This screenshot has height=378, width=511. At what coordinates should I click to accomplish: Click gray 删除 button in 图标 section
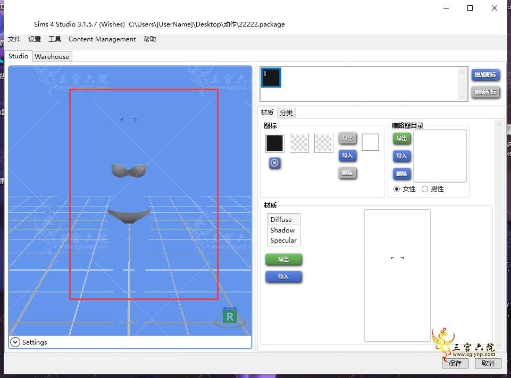(347, 173)
